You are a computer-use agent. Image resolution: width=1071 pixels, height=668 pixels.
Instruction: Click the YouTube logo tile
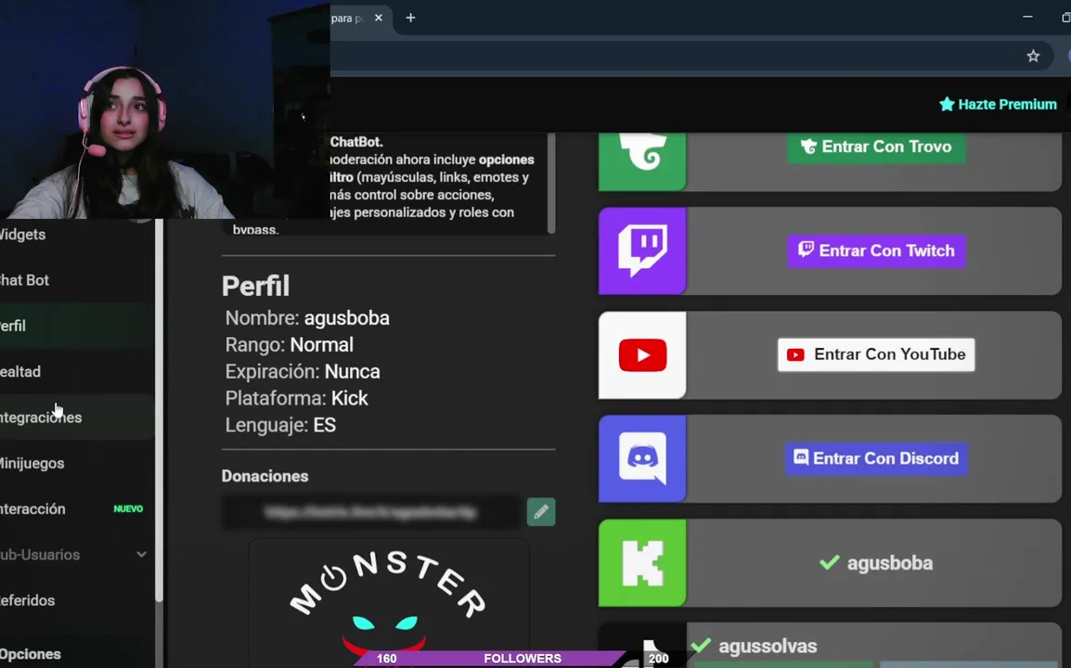click(642, 355)
